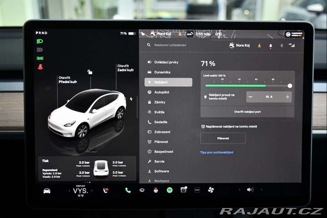The width and height of the screenshot is (327, 218).
Task: Open Tipy pro rychlonabíjení link
Action: coord(217,153)
